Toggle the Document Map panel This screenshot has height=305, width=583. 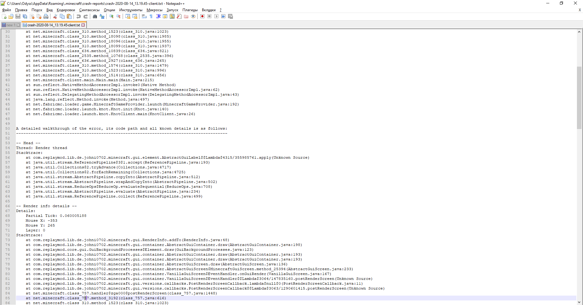pos(172,16)
